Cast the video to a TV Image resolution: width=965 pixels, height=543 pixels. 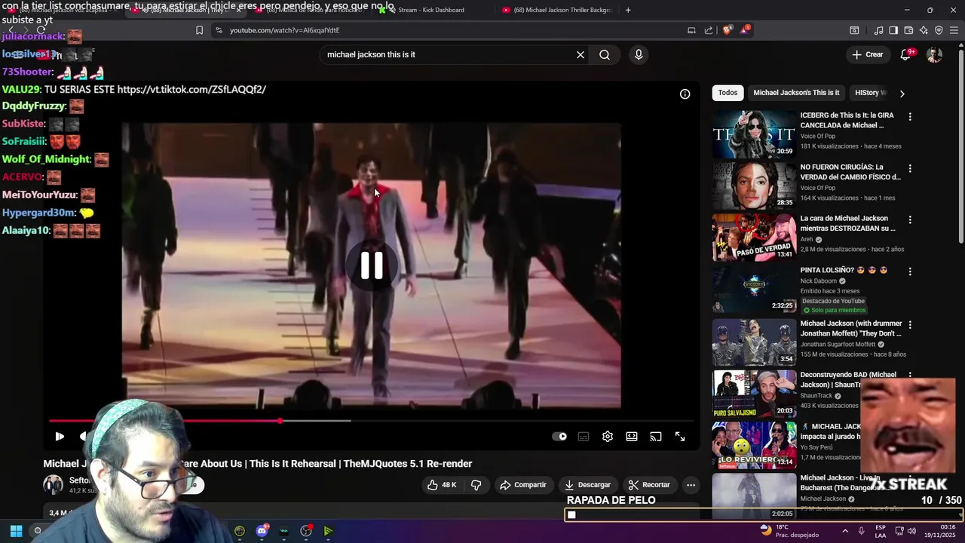[x=656, y=437]
